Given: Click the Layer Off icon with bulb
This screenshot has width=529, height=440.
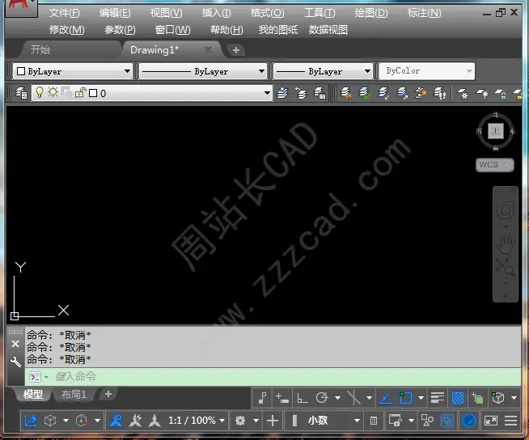Looking at the screenshot, I should click(482, 94).
